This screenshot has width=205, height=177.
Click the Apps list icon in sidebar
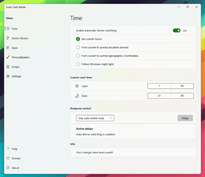pyautogui.click(x=8, y=48)
